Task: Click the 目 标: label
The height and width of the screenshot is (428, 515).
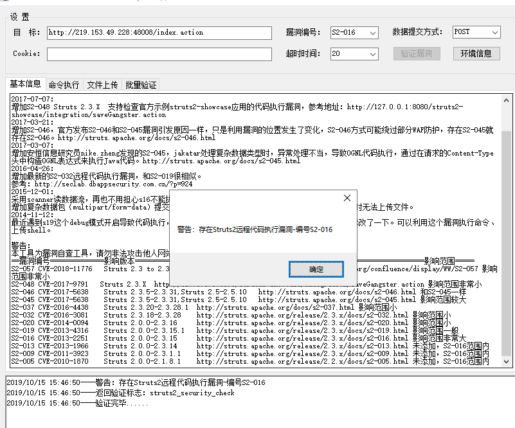Action: coord(26,32)
